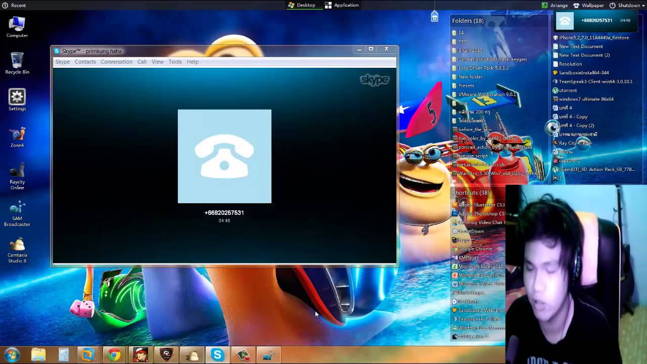Viewport: 647px width, 364px height.
Task: Click the Skype caller phone avatar
Action: point(224,156)
